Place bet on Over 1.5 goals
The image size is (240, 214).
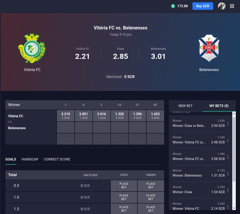124,209
